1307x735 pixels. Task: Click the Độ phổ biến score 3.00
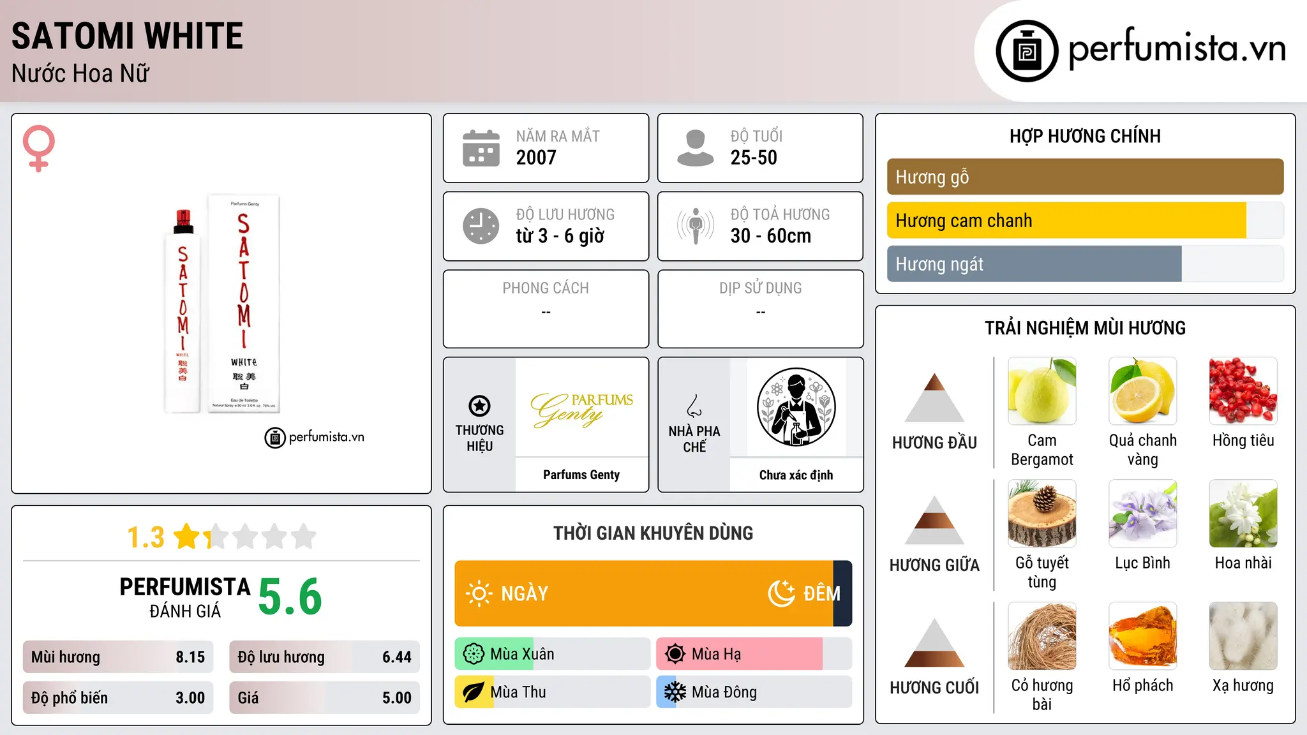coord(190,698)
